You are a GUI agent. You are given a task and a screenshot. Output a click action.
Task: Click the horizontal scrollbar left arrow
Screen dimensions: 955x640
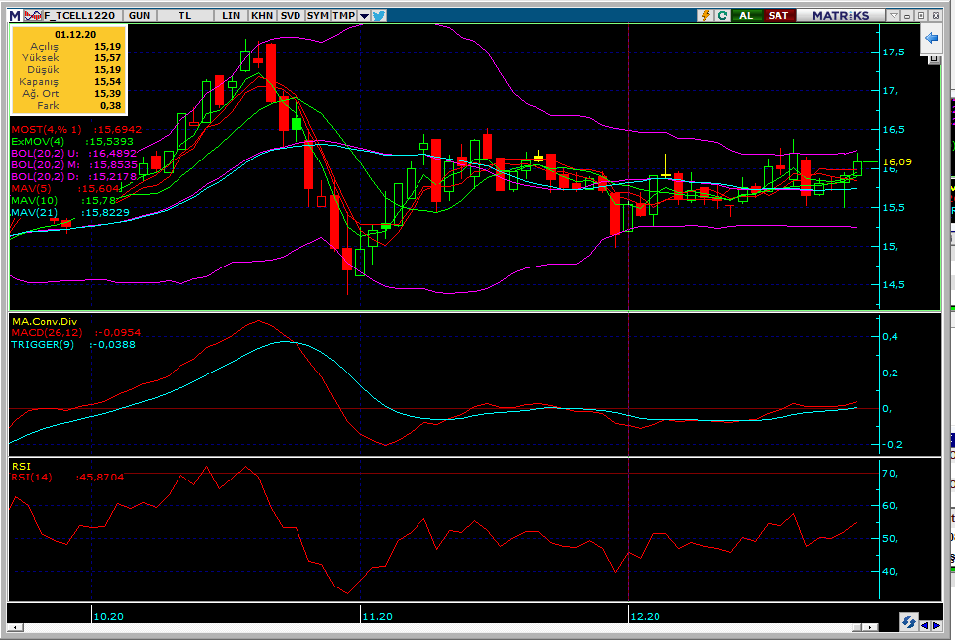15,627
